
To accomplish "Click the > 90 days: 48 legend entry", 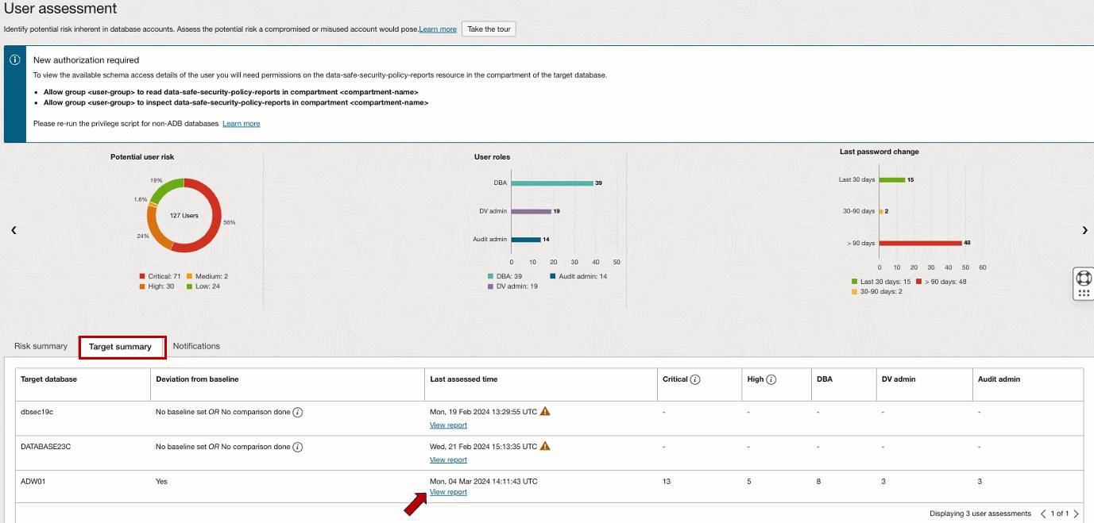I will 941,282.
